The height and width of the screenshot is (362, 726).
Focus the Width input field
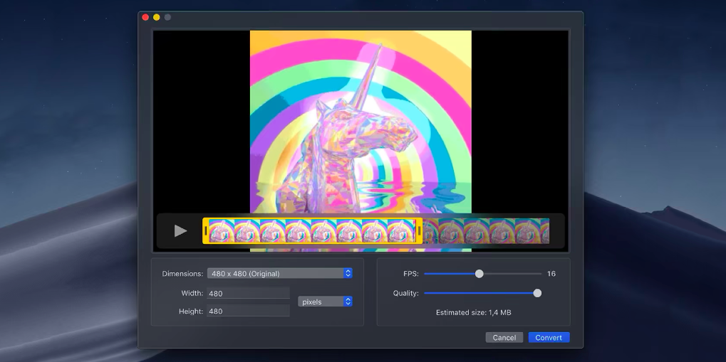[x=247, y=293]
